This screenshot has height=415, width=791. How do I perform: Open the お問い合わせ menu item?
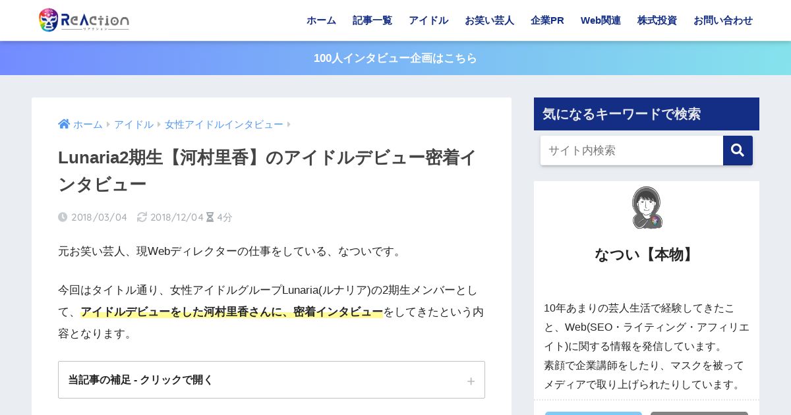click(723, 20)
